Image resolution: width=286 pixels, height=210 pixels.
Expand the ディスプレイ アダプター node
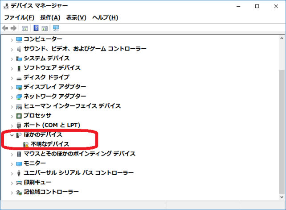[12, 88]
